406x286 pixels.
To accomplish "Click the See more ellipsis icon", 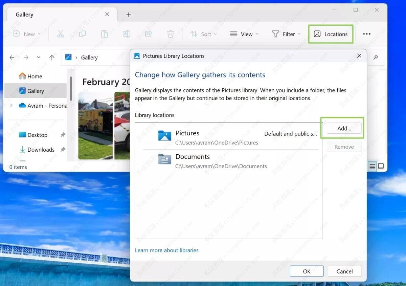I will [366, 34].
